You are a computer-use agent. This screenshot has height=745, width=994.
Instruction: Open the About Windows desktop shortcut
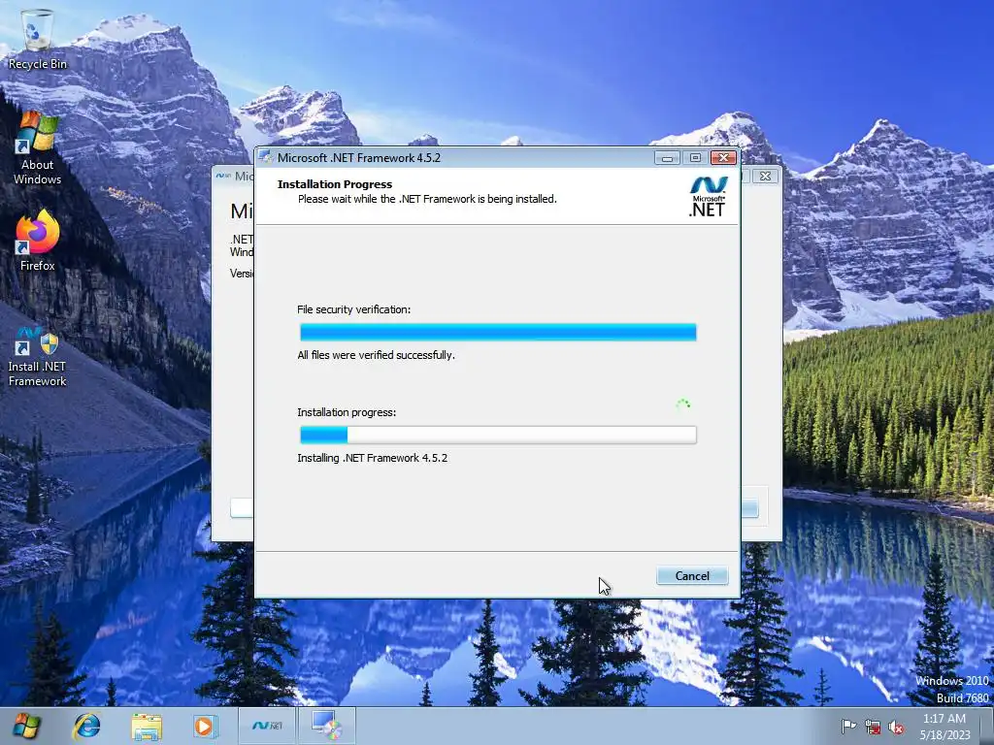[x=37, y=148]
